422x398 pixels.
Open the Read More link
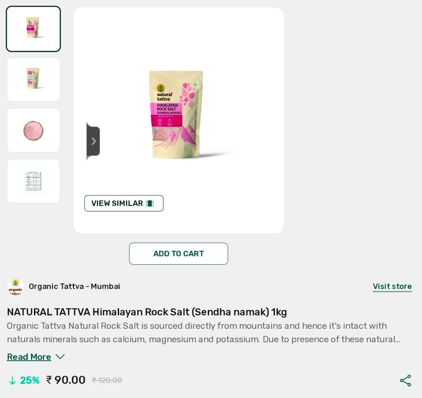[29, 357]
